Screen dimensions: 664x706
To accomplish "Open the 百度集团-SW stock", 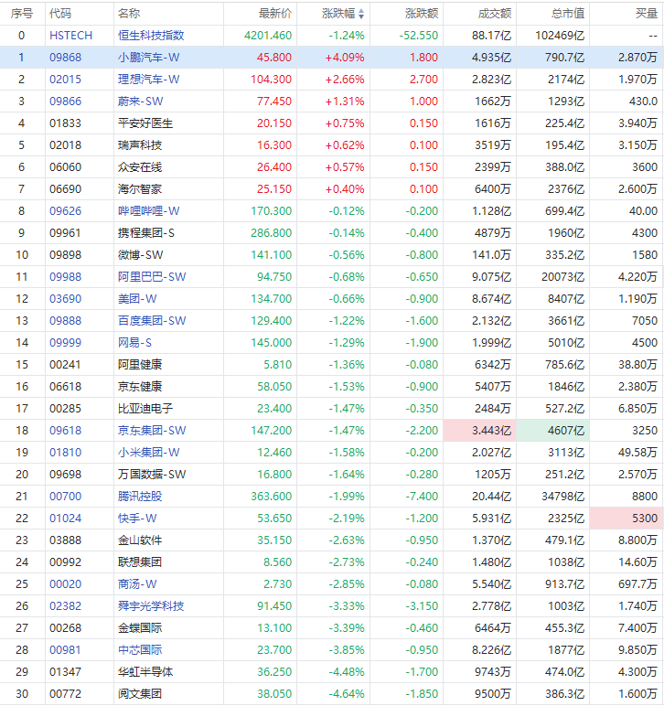I will (152, 321).
